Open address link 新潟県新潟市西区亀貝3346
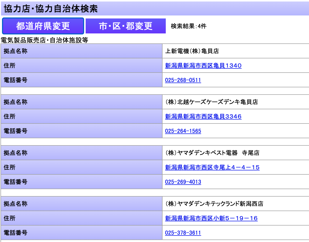 [x=203, y=117]
